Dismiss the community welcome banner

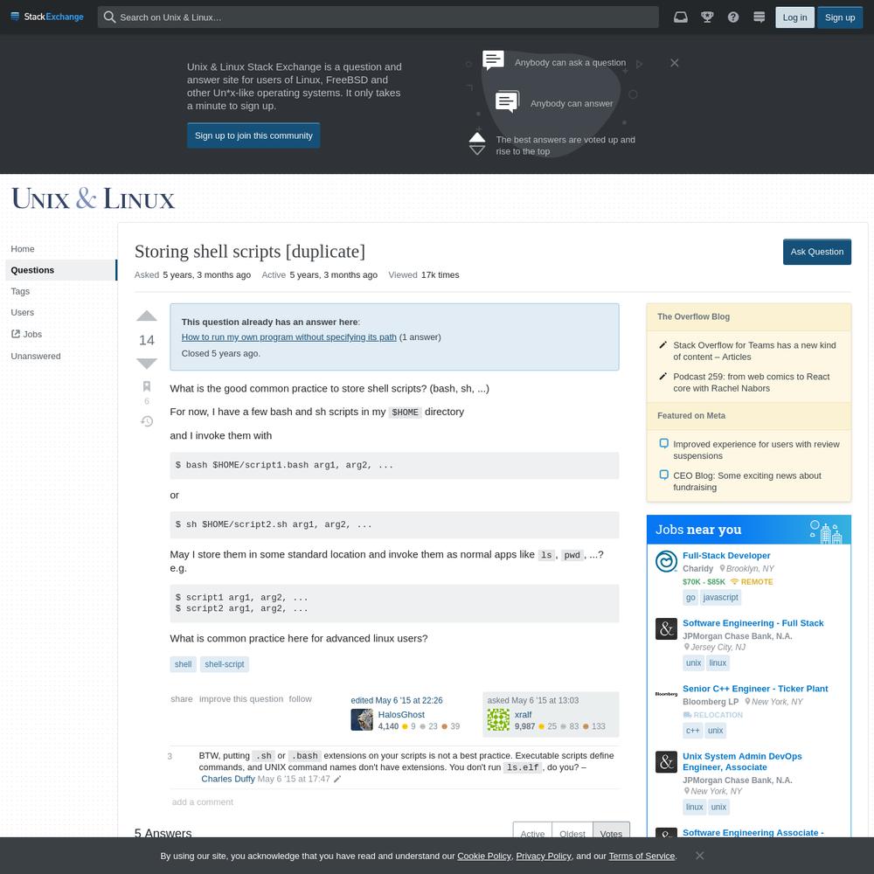[x=675, y=63]
